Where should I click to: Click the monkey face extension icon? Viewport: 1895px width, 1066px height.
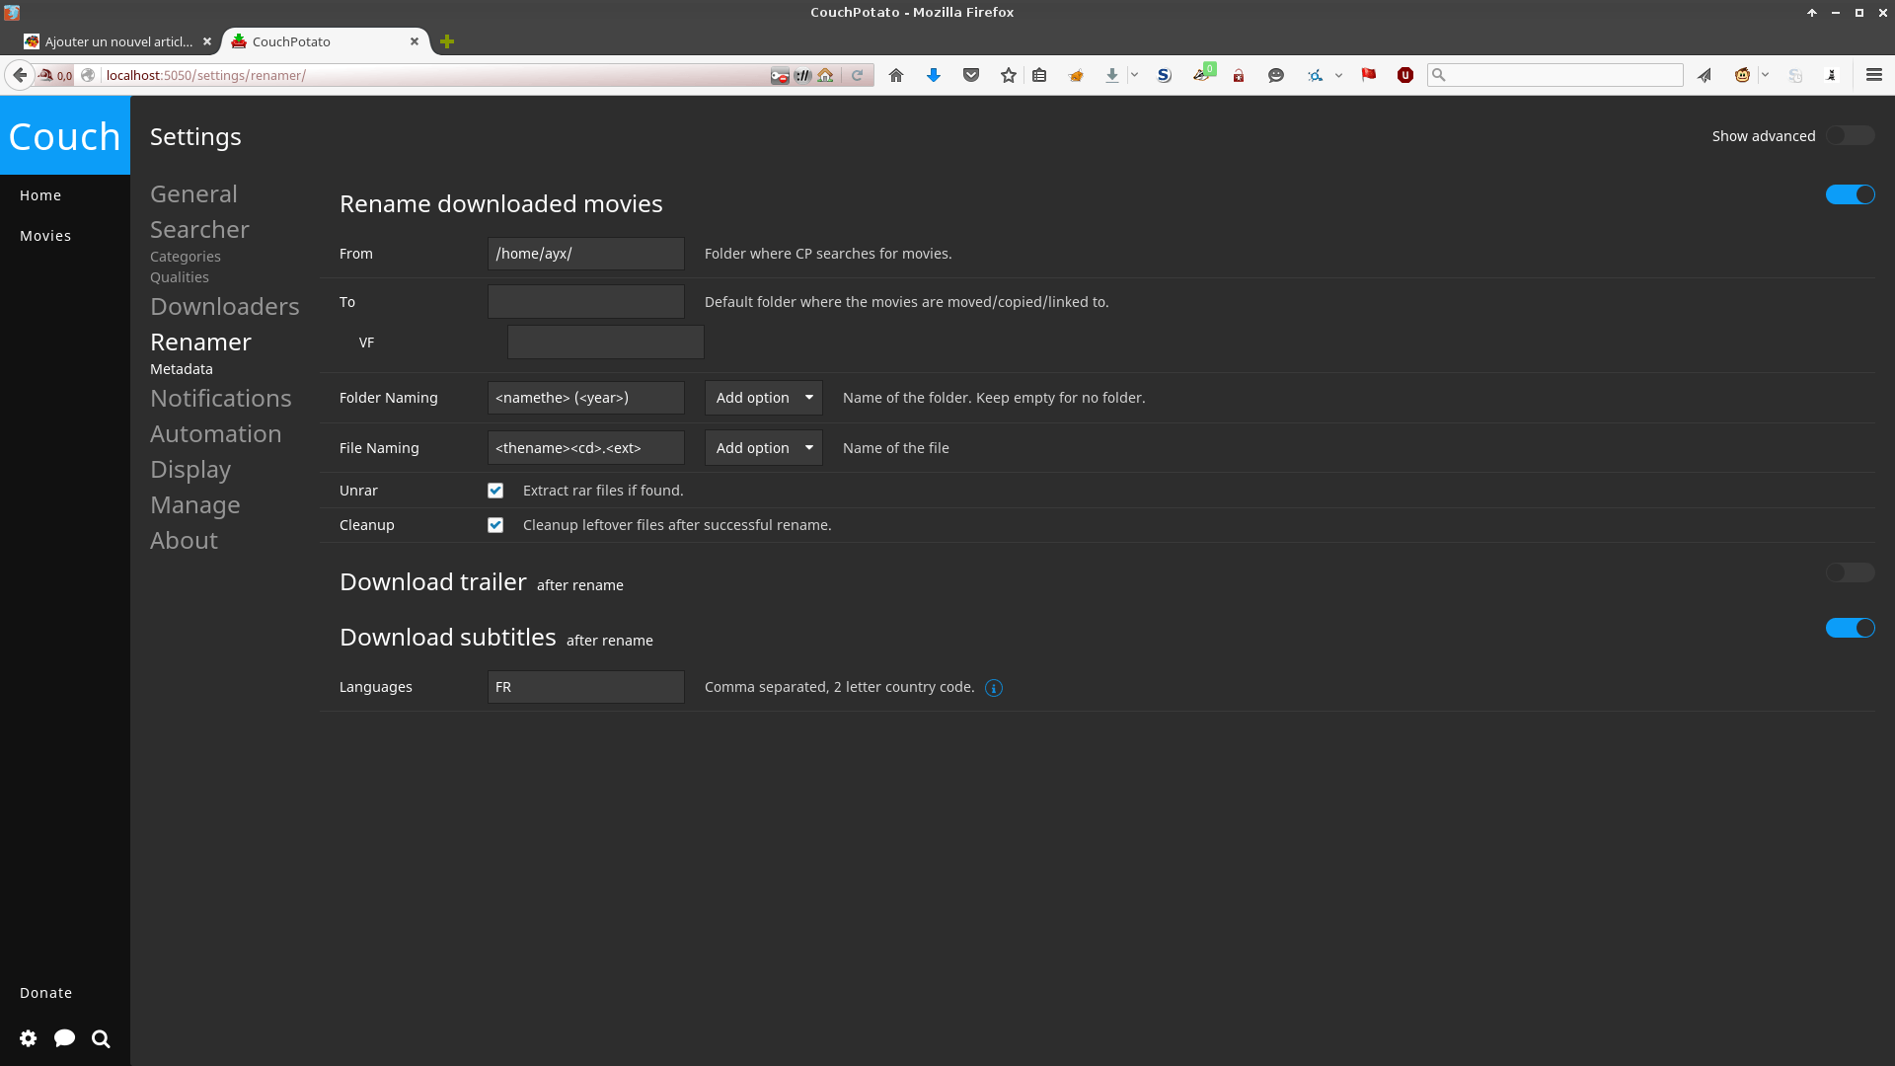[x=1743, y=75]
